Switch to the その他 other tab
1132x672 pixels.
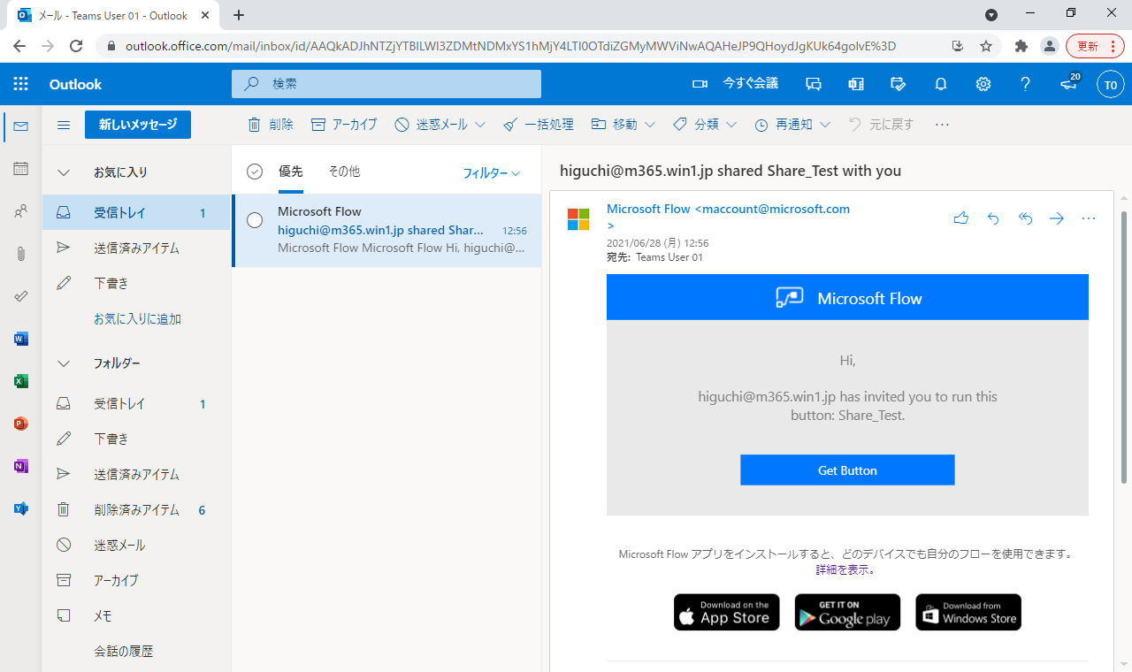point(344,172)
